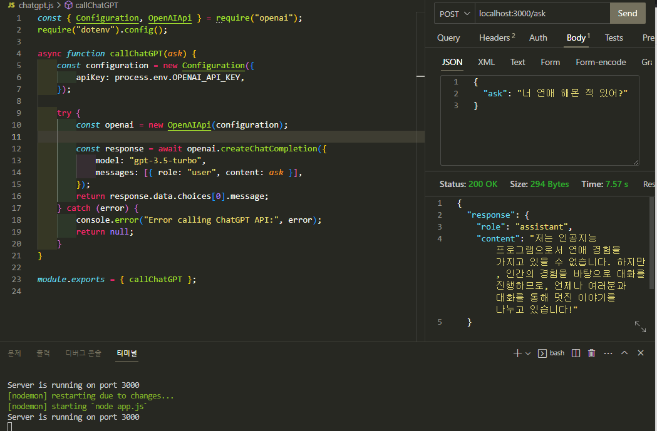
Task: Open the 디버그 콘솔 panel tab
Action: 83,353
